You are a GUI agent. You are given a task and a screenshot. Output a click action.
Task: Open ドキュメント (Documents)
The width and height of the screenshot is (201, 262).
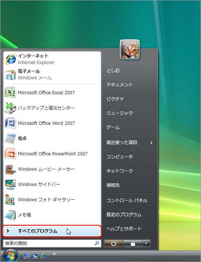click(120, 85)
